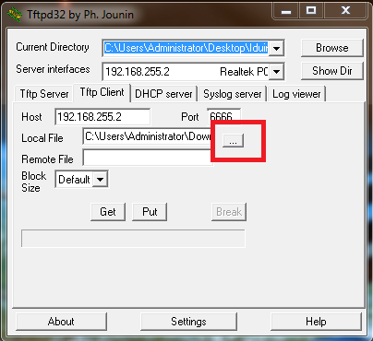Switch to the DHCP server tab
Image resolution: width=373 pixels, height=341 pixels.
point(163,94)
